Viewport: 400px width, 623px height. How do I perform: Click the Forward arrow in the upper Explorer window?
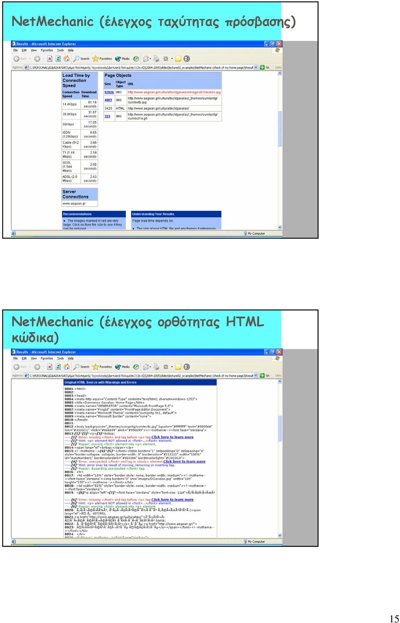click(x=37, y=59)
